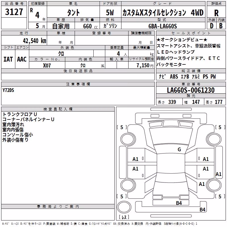Select the 検査員記入欄 header
This screenshot has width=227, height=227.
tap(58, 109)
